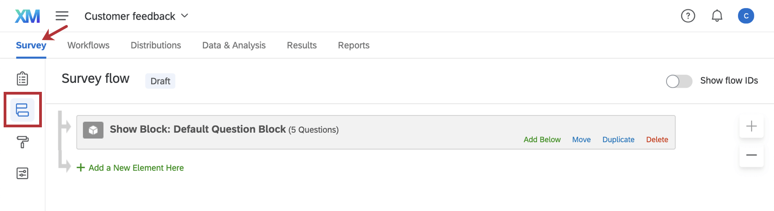Viewport: 774px width, 211px height.
Task: Open the hamburger navigation menu
Action: click(x=62, y=16)
